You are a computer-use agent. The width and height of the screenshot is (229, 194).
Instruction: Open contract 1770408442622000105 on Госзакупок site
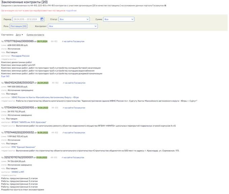pyautogui.click(x=75, y=108)
